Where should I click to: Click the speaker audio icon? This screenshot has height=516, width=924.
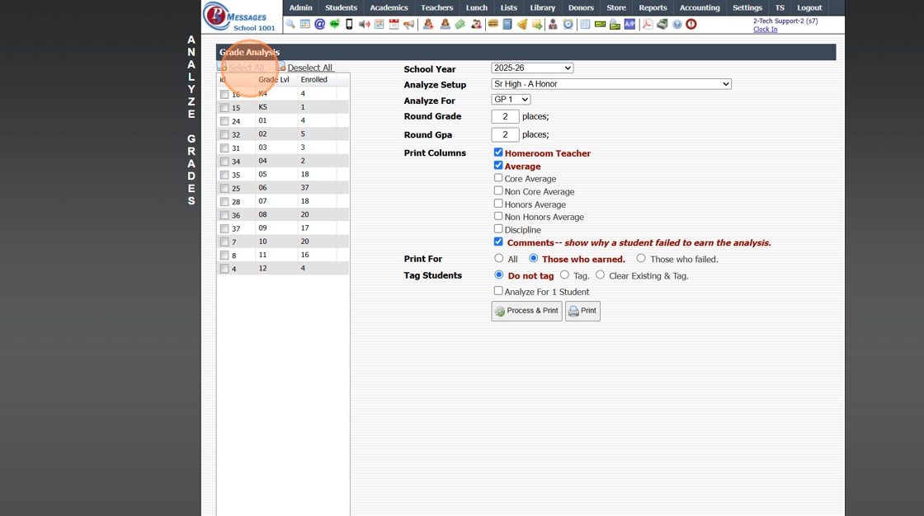(x=364, y=24)
